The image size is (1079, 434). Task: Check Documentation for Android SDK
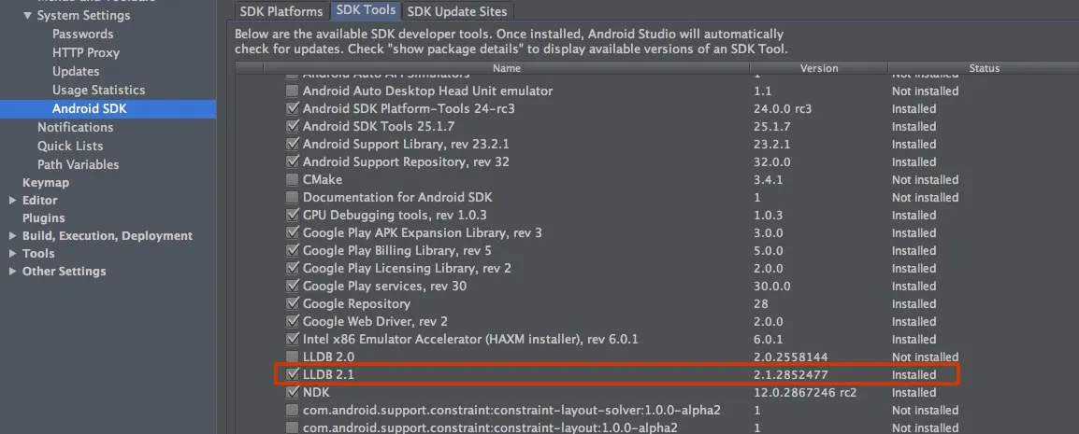point(293,197)
